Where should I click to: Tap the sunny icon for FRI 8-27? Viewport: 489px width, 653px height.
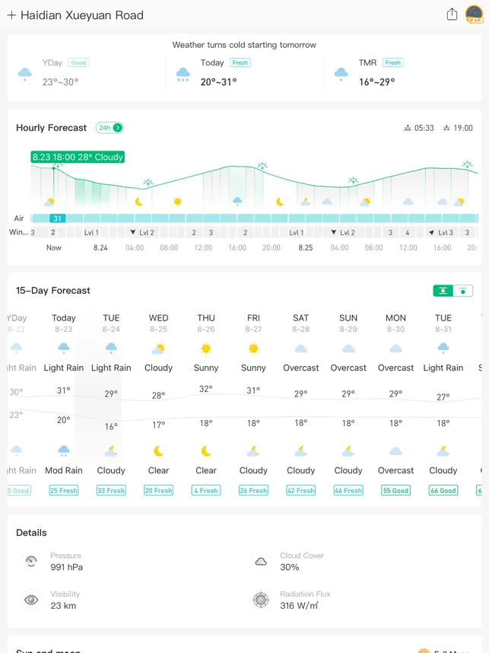(x=253, y=348)
